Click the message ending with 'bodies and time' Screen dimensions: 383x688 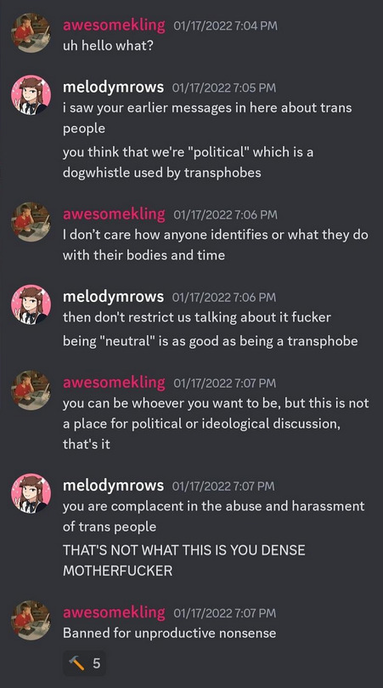click(216, 245)
